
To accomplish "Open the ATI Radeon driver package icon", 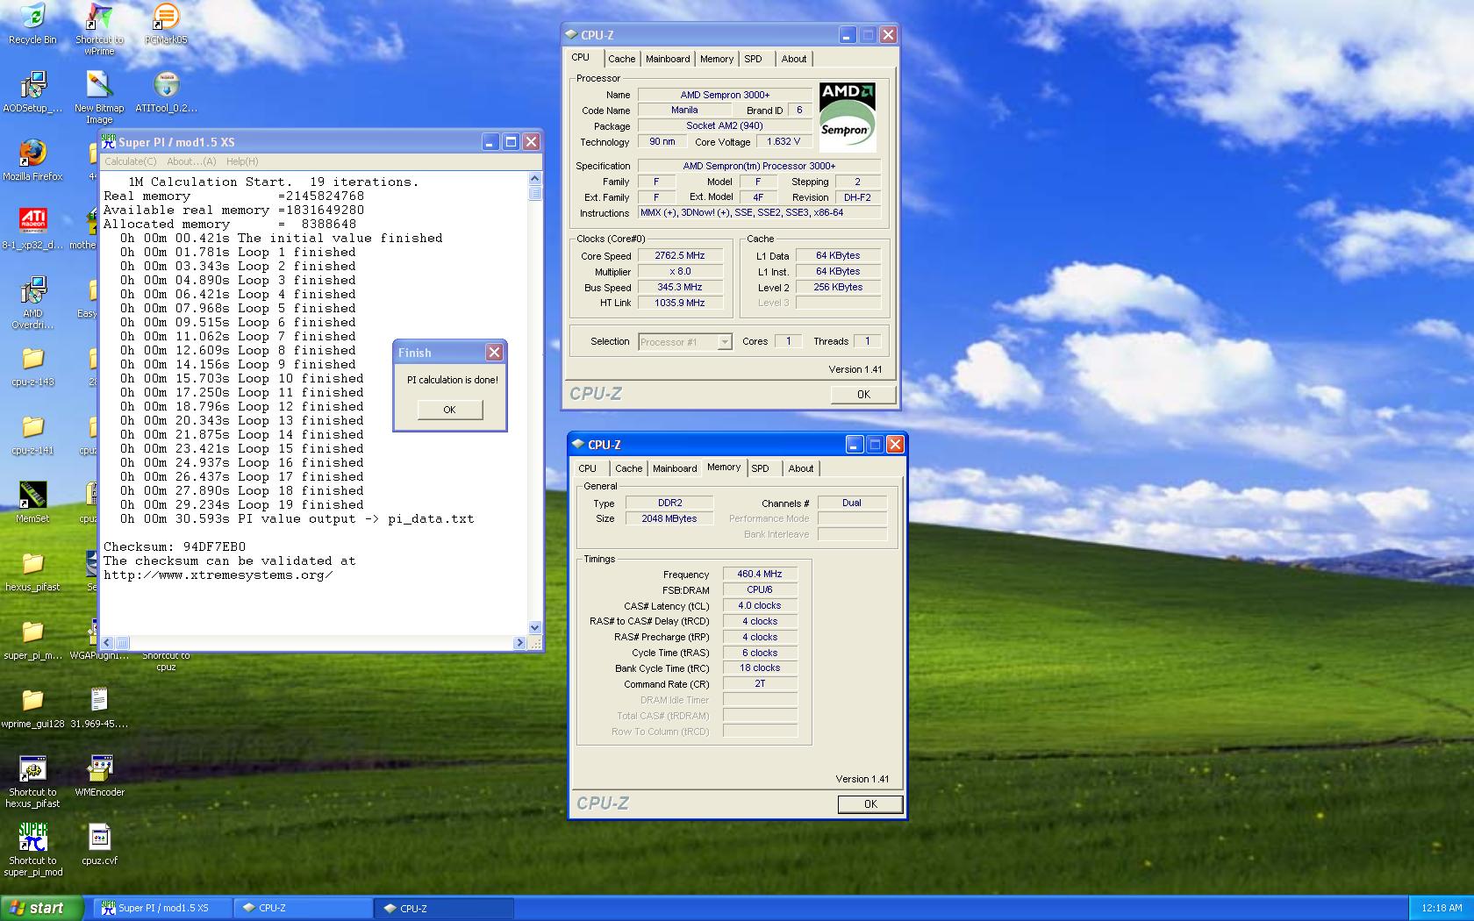I will [32, 229].
